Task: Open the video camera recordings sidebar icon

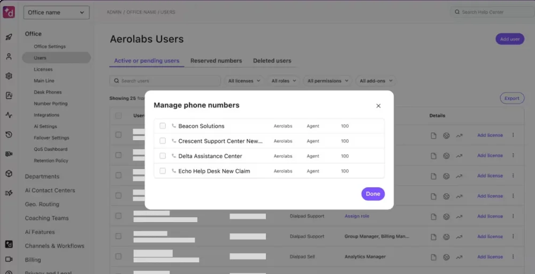Action: [9, 154]
